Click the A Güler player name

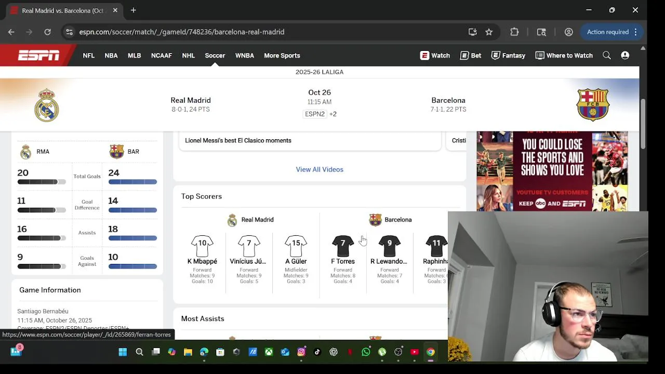[296, 261]
